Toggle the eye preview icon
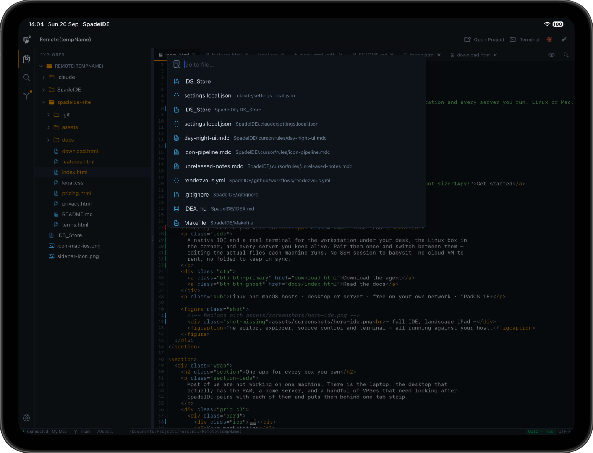Image resolution: width=593 pixels, height=453 pixels. (x=551, y=55)
